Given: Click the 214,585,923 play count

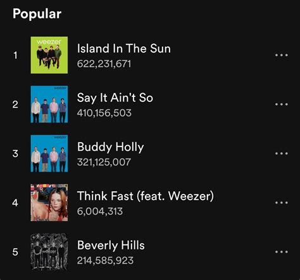Looking at the screenshot, I should pos(105,260).
